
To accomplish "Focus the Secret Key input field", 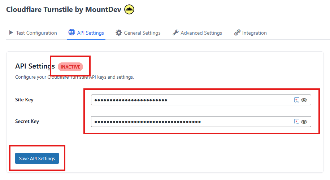I will 201,122.
